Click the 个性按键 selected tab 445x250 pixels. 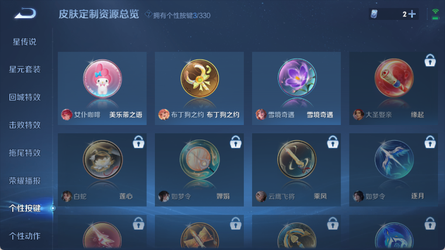pos(25,209)
